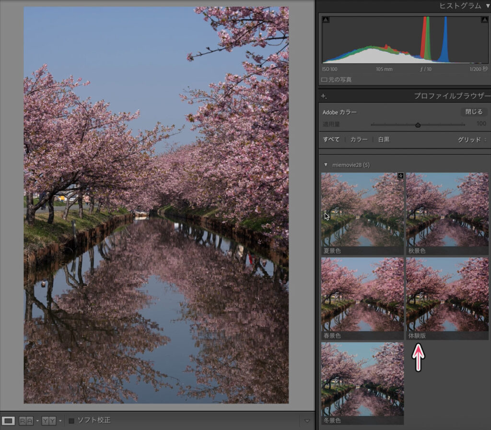Click the Y|Y before/after view icon

coord(48,421)
